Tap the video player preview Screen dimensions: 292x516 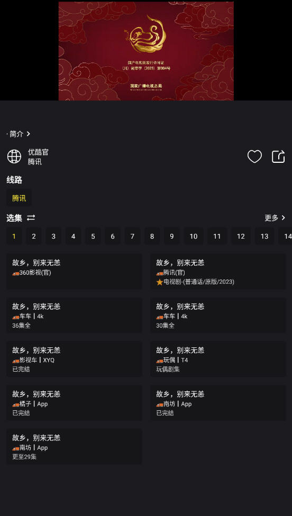coord(146,51)
